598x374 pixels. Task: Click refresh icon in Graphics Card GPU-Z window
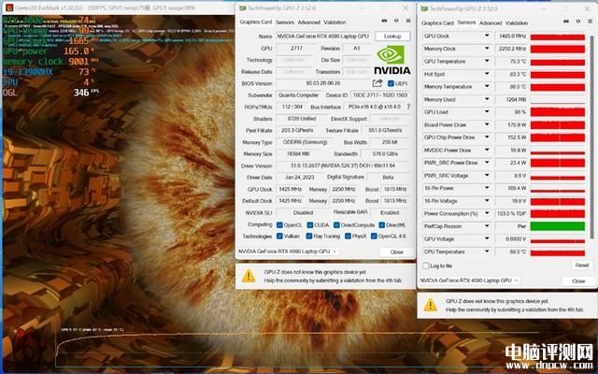[396, 21]
